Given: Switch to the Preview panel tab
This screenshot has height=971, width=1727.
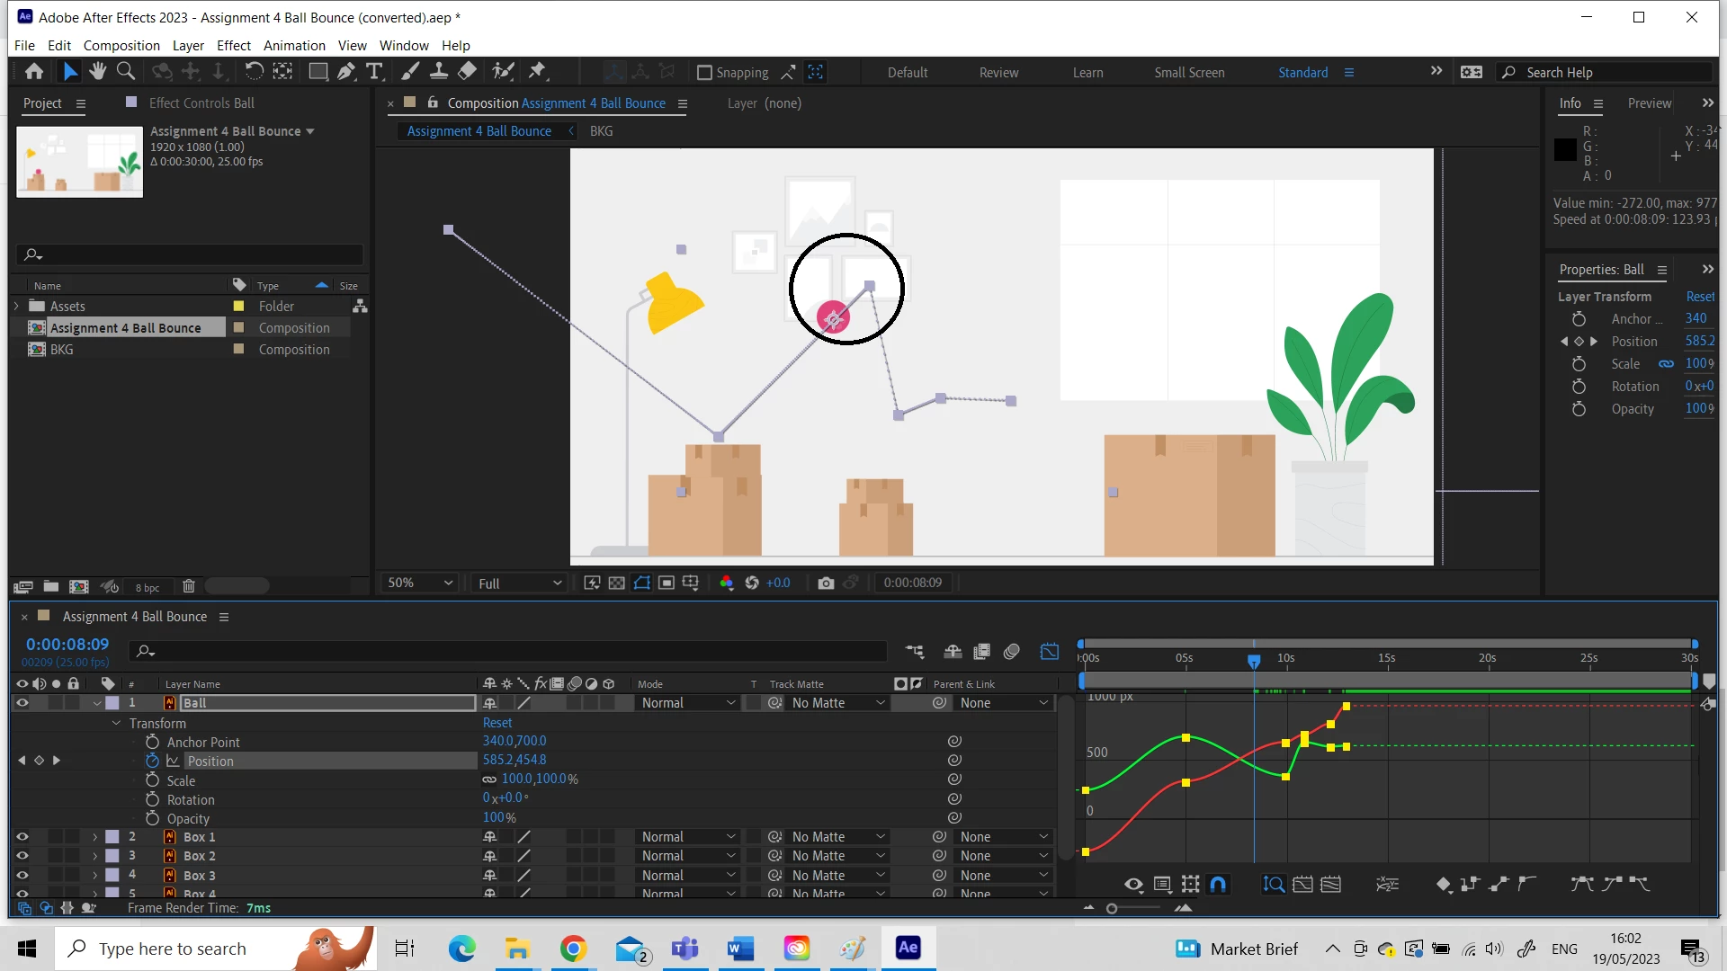Looking at the screenshot, I should 1649,103.
